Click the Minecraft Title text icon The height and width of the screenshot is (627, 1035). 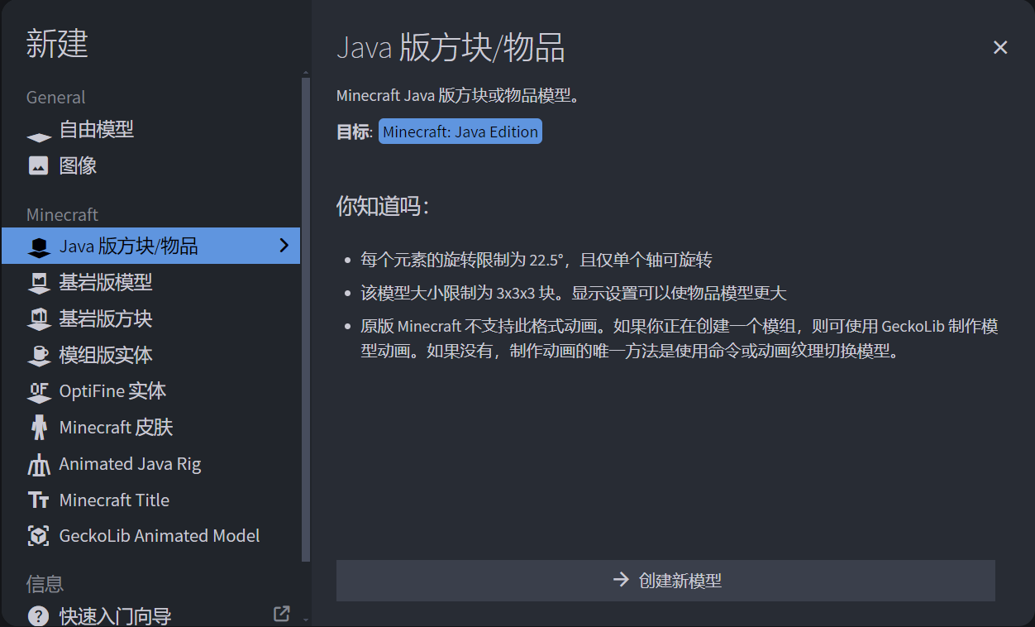tap(39, 500)
